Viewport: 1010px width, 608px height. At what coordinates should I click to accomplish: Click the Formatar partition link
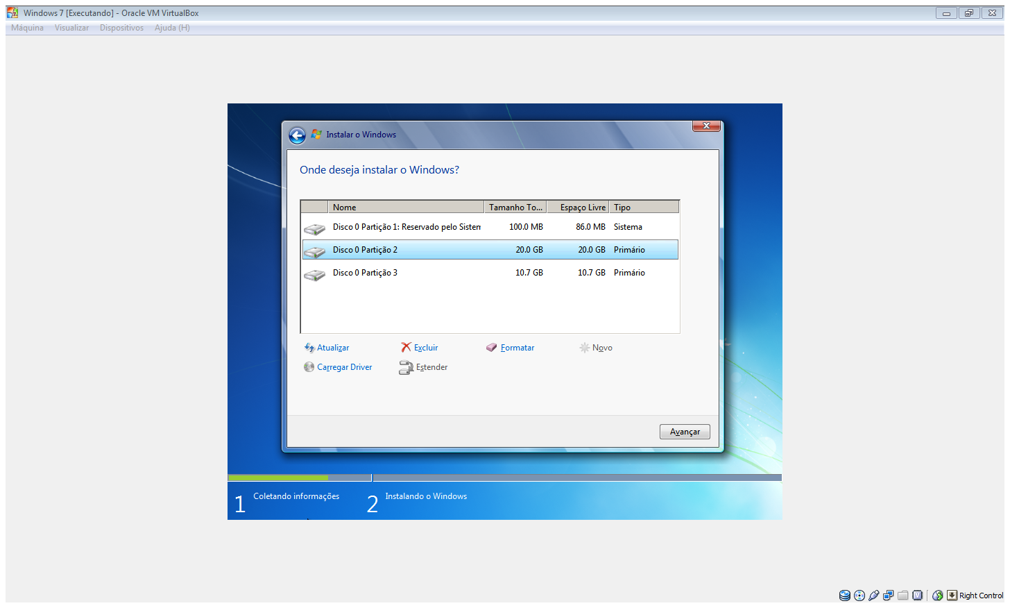[517, 348]
